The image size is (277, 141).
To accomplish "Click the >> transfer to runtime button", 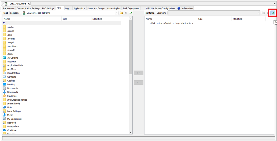I will click(x=139, y=73).
